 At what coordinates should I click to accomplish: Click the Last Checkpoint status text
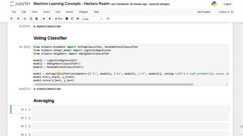click(x=129, y=4)
